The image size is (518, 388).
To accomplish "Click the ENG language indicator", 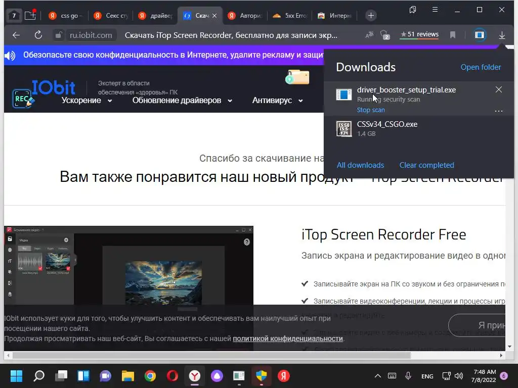I will [427, 376].
